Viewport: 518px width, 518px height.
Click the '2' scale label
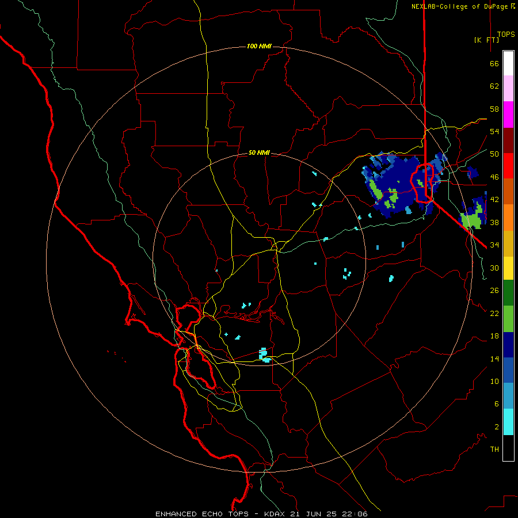click(x=497, y=427)
